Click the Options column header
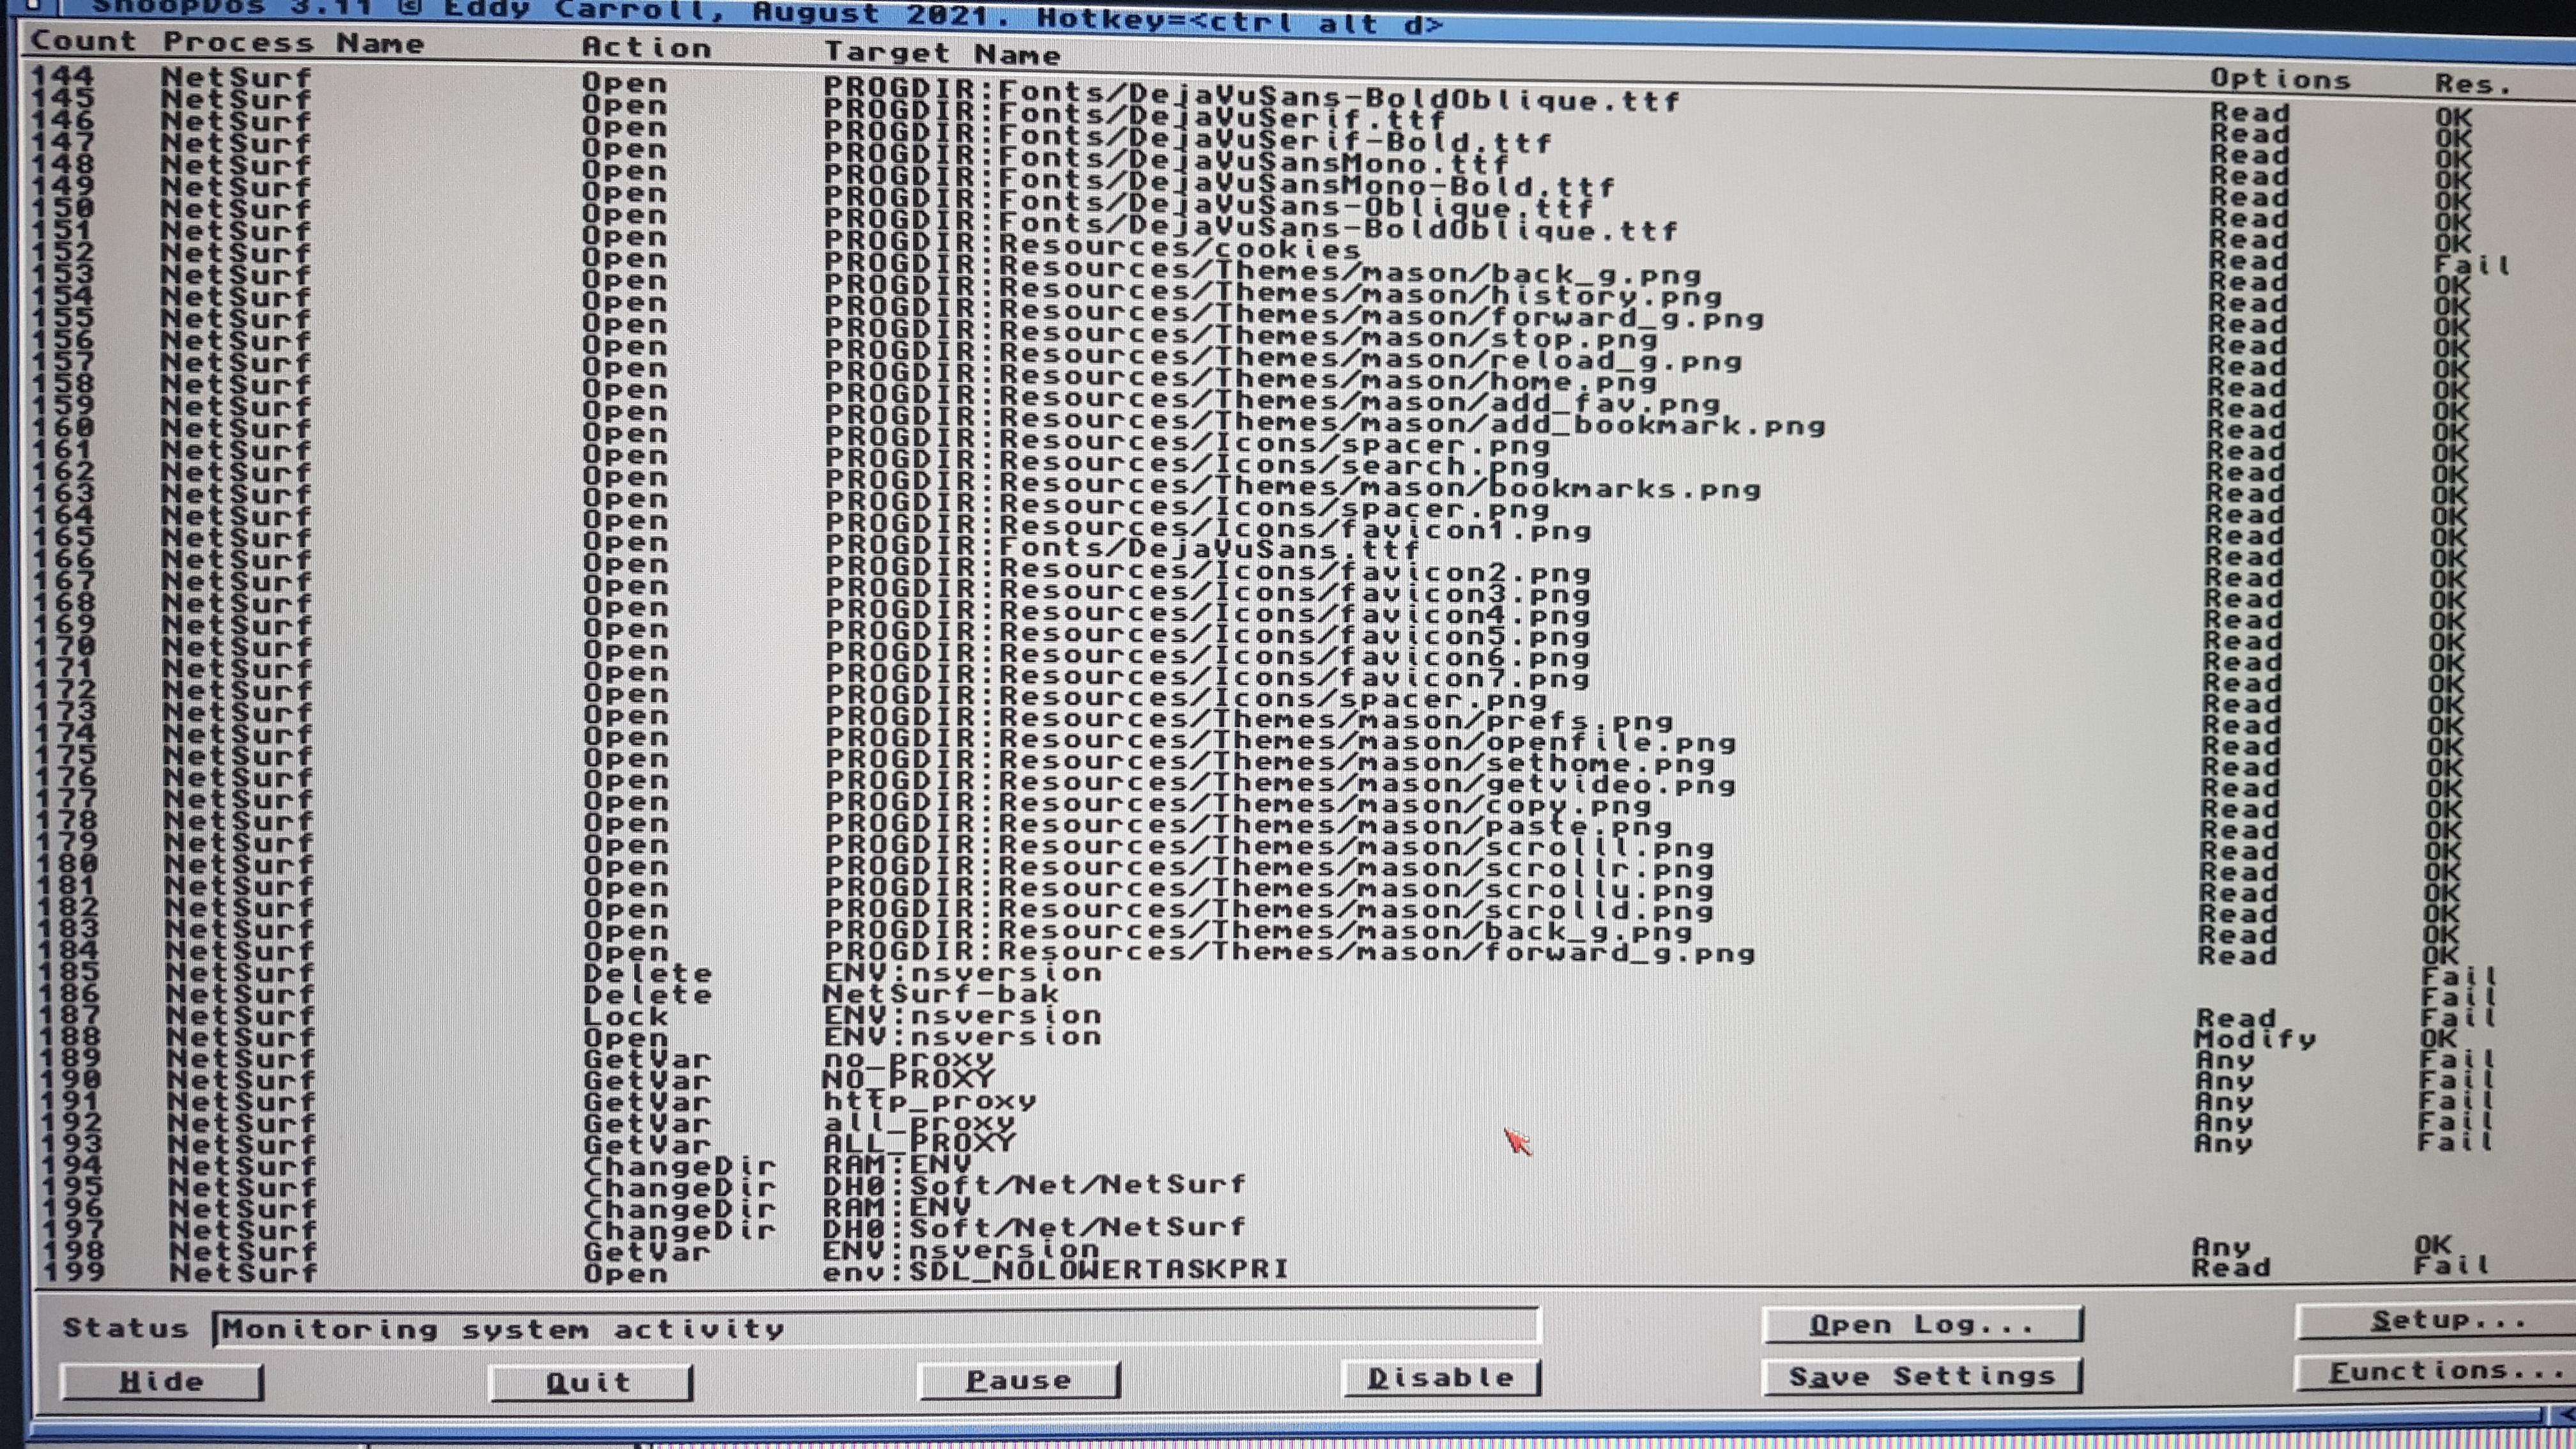This screenshot has height=1449, width=2576. click(2280, 79)
